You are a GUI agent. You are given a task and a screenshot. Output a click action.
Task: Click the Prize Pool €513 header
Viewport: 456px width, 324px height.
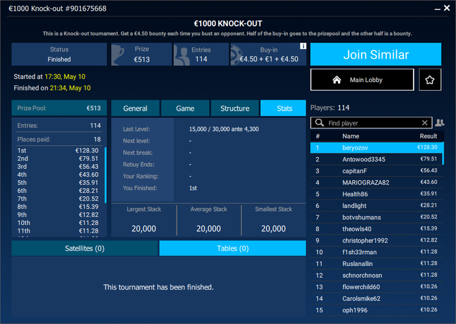pos(59,108)
